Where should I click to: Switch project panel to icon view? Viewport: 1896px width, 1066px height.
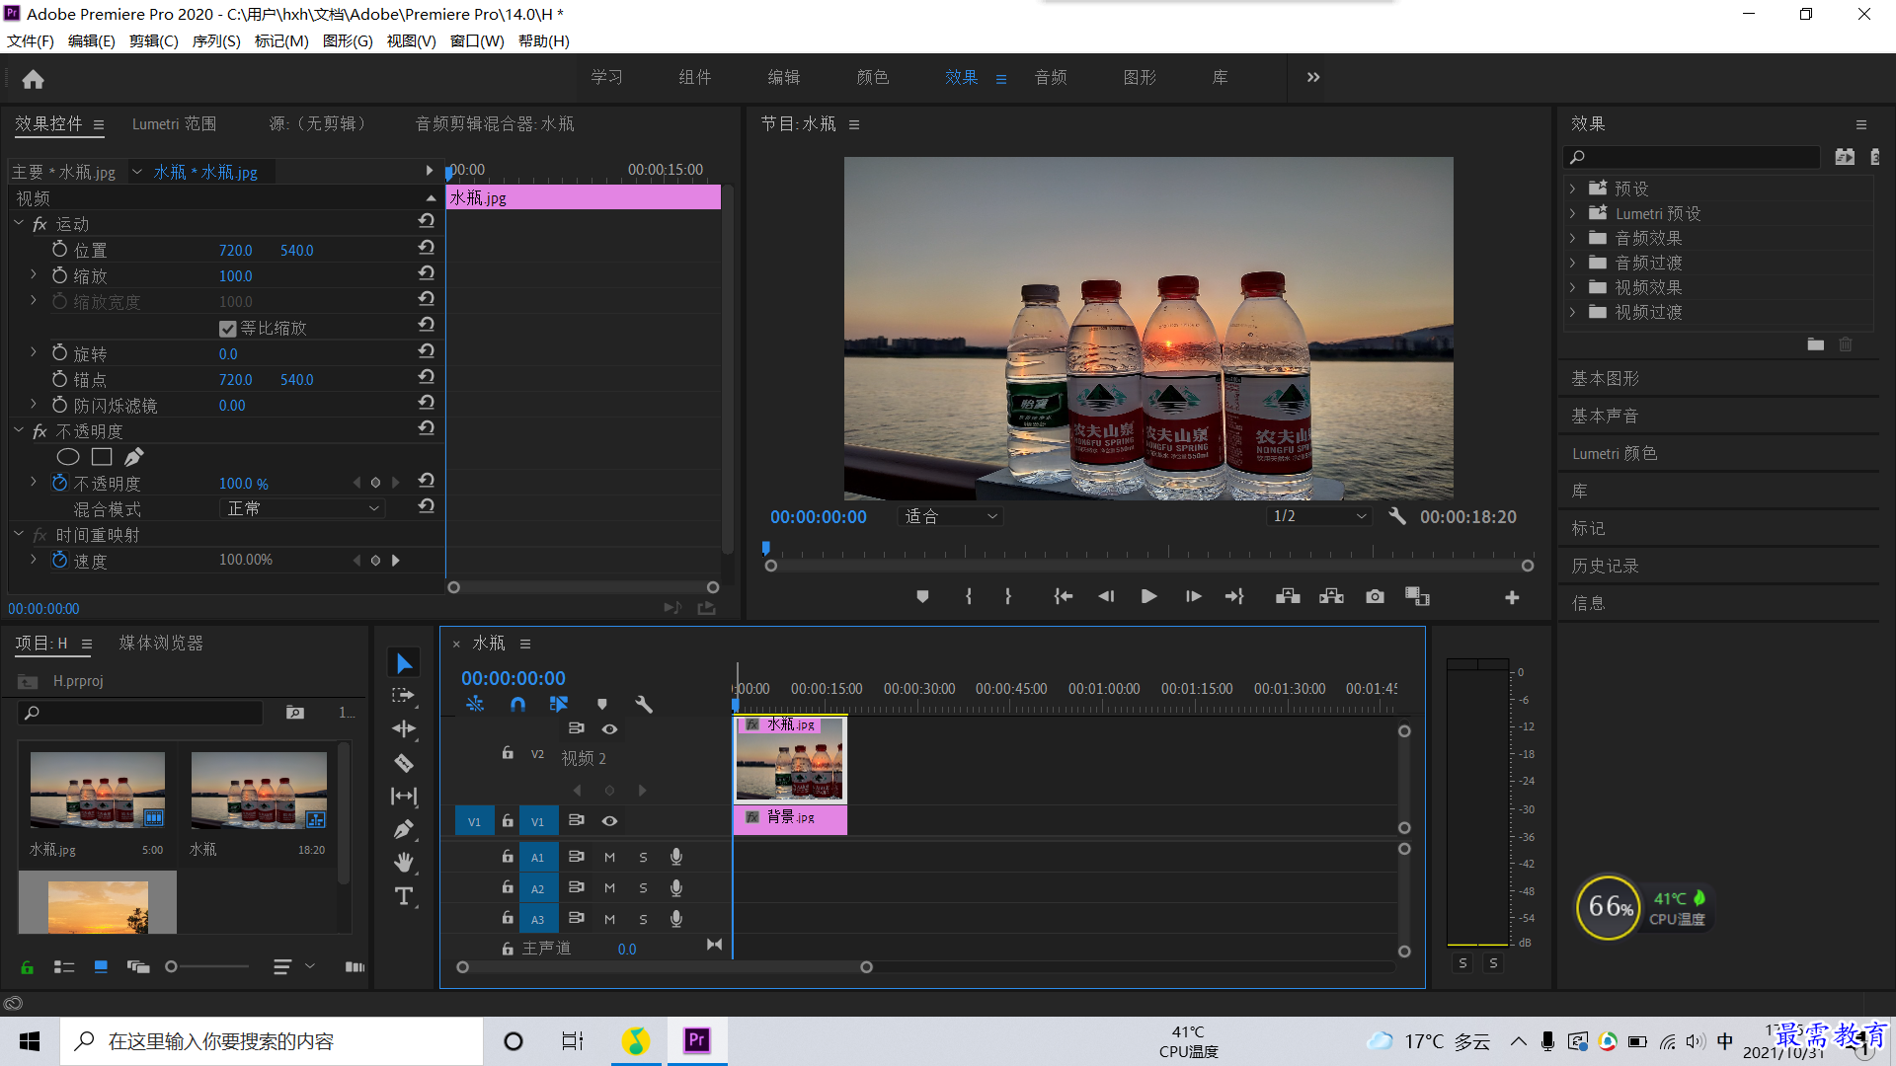tap(101, 967)
